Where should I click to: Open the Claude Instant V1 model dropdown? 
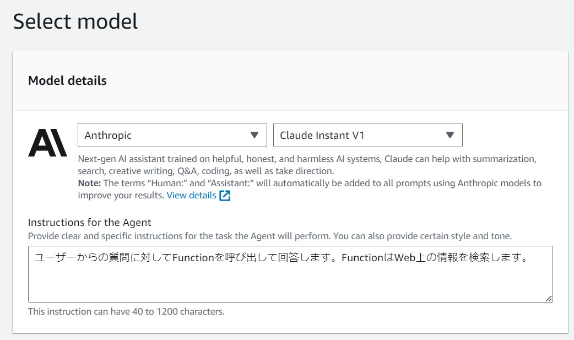367,135
